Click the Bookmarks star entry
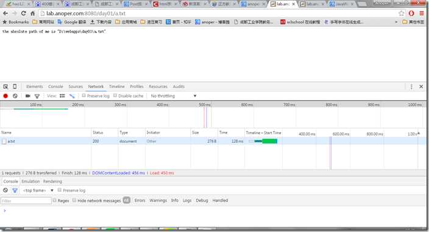This screenshot has width=429, height=232. [x=16, y=22]
